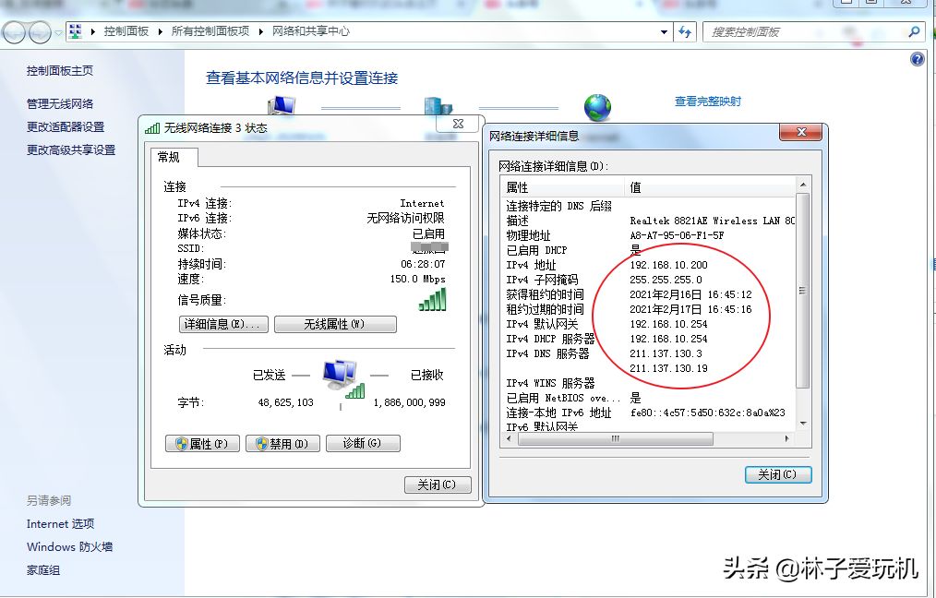Click in the 搜索控制面板 search field
This screenshot has height=598, width=936.
pyautogui.click(x=803, y=31)
